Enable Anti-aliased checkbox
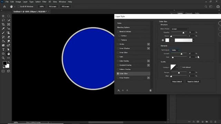Viewport: 221px width, 124px height. 181,67
